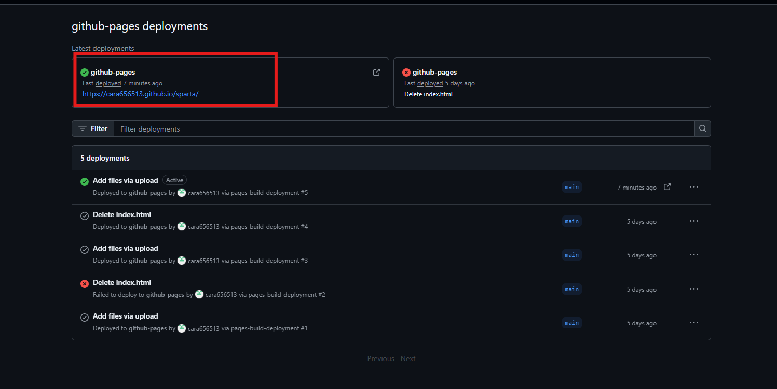
Task: Click the Active badge on deployment #5
Action: coord(174,180)
